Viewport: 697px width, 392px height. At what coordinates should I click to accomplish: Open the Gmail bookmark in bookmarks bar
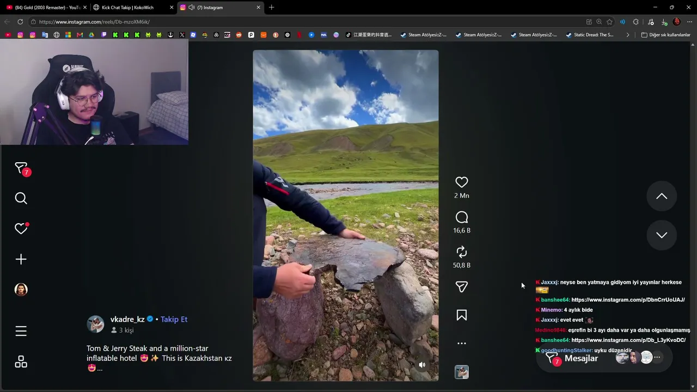tap(80, 35)
